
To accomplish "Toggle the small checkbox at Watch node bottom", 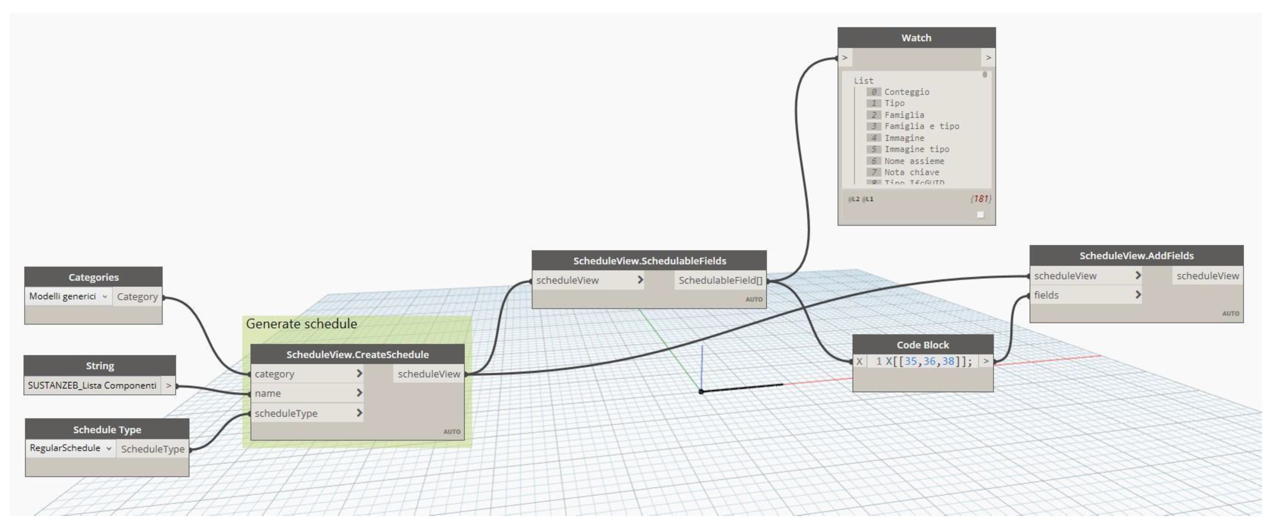I will coord(980,215).
